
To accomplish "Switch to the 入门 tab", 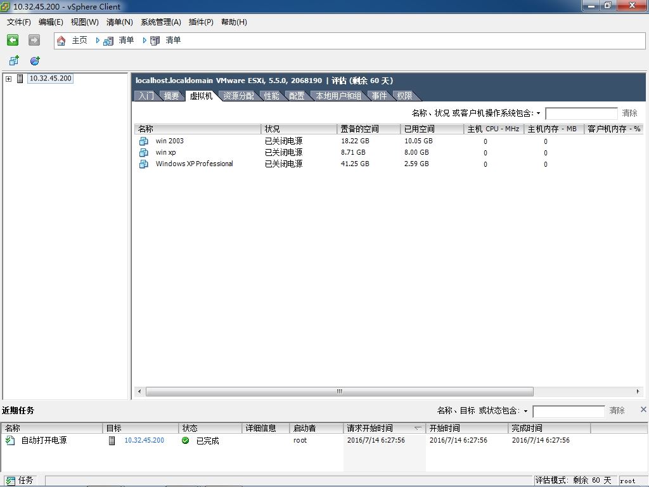I will click(146, 96).
